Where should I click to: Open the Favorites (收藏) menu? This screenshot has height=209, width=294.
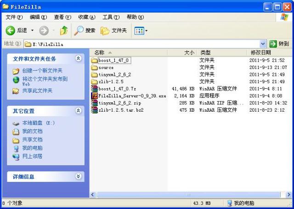tap(87, 17)
